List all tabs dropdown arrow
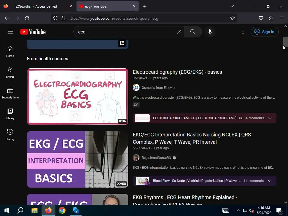Image resolution: width=288 pixels, height=216 pixels. tap(232, 6)
